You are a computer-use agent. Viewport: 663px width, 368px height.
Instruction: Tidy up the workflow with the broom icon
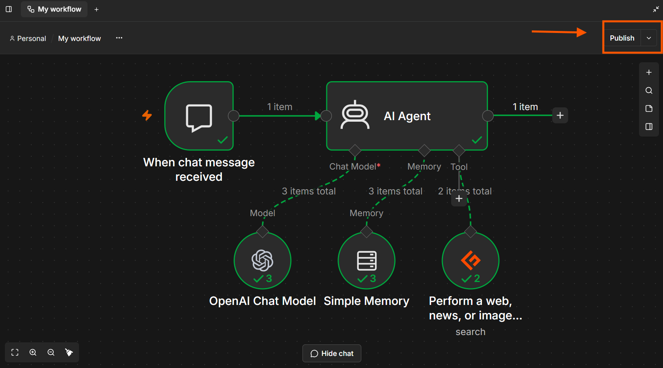coord(69,352)
